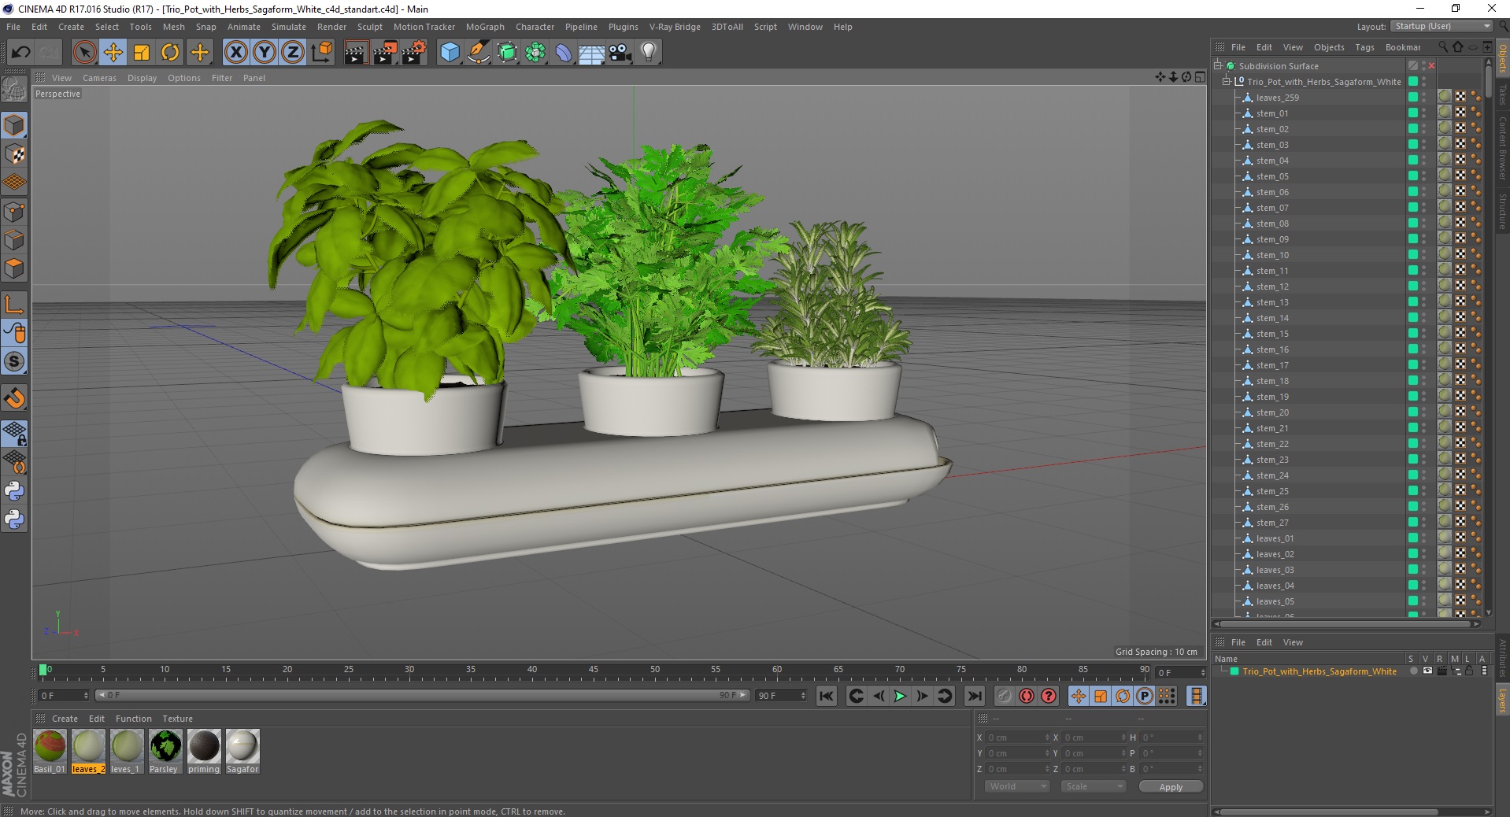Activate the Scale tool
Viewport: 1510px width, 817px height.
(x=142, y=53)
